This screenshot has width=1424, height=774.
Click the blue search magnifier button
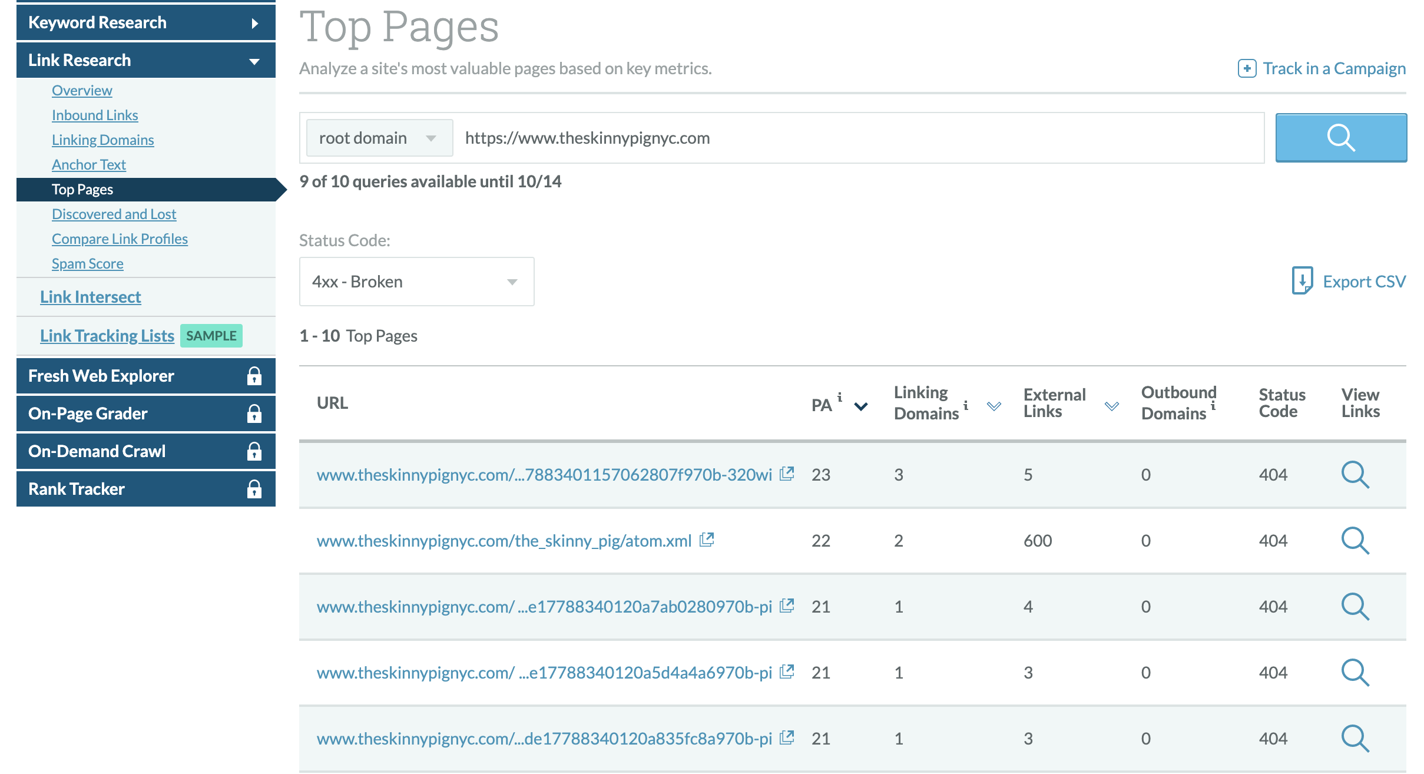coord(1341,138)
